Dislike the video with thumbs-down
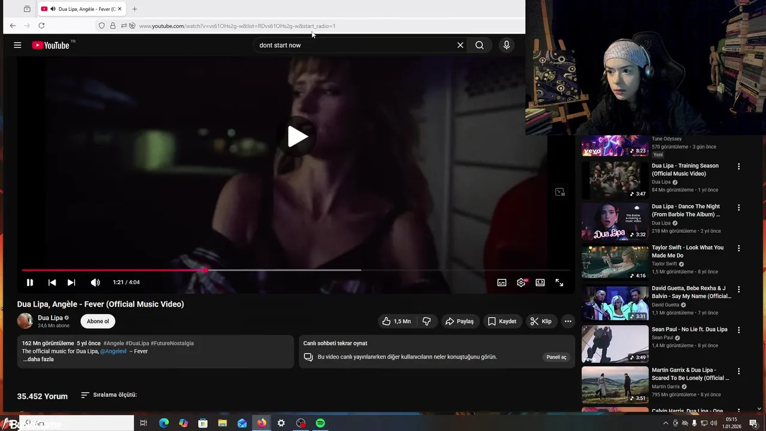The height and width of the screenshot is (431, 766). [427, 321]
